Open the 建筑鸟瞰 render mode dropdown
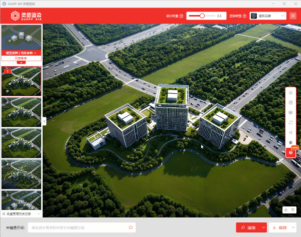Image resolution: width=301 pixels, height=237 pixels. click(268, 16)
